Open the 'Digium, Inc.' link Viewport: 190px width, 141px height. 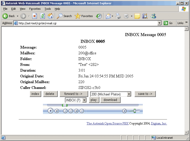point(159,123)
